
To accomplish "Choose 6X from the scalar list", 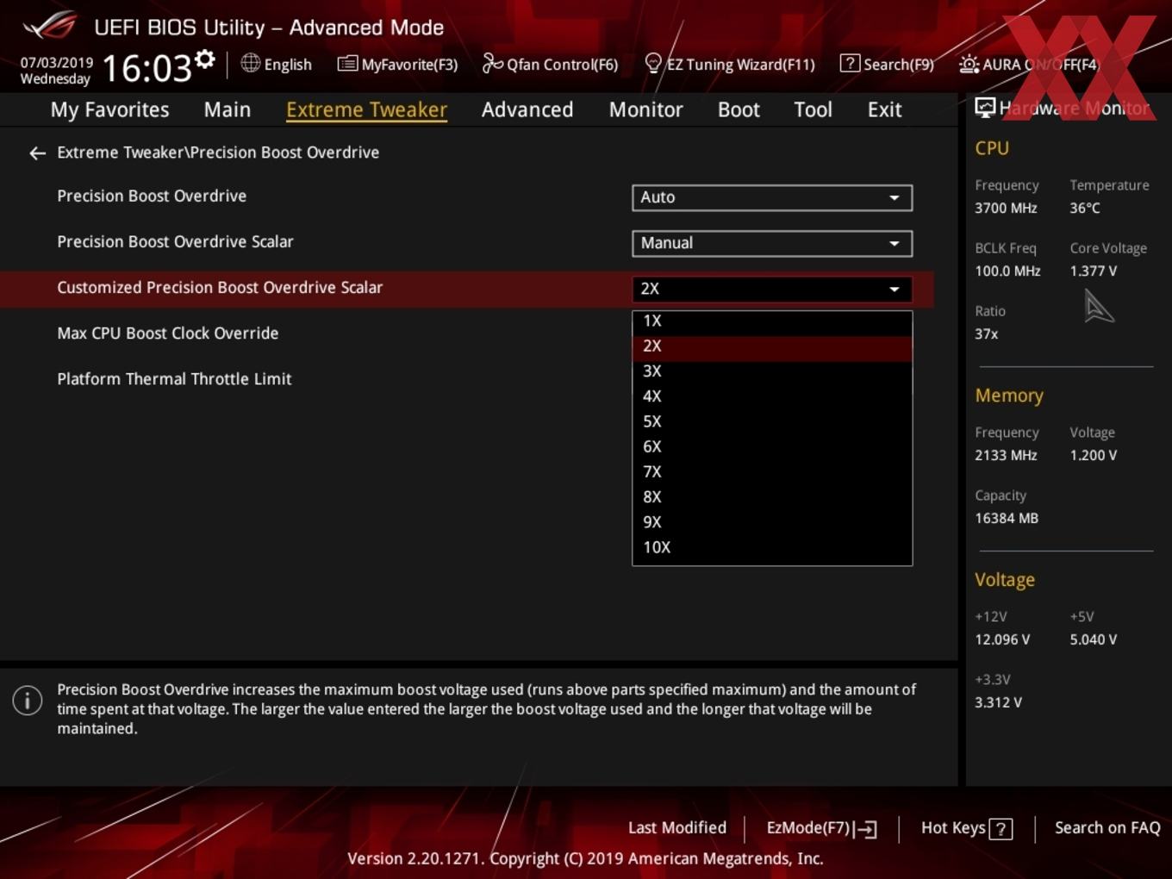I will coord(772,446).
